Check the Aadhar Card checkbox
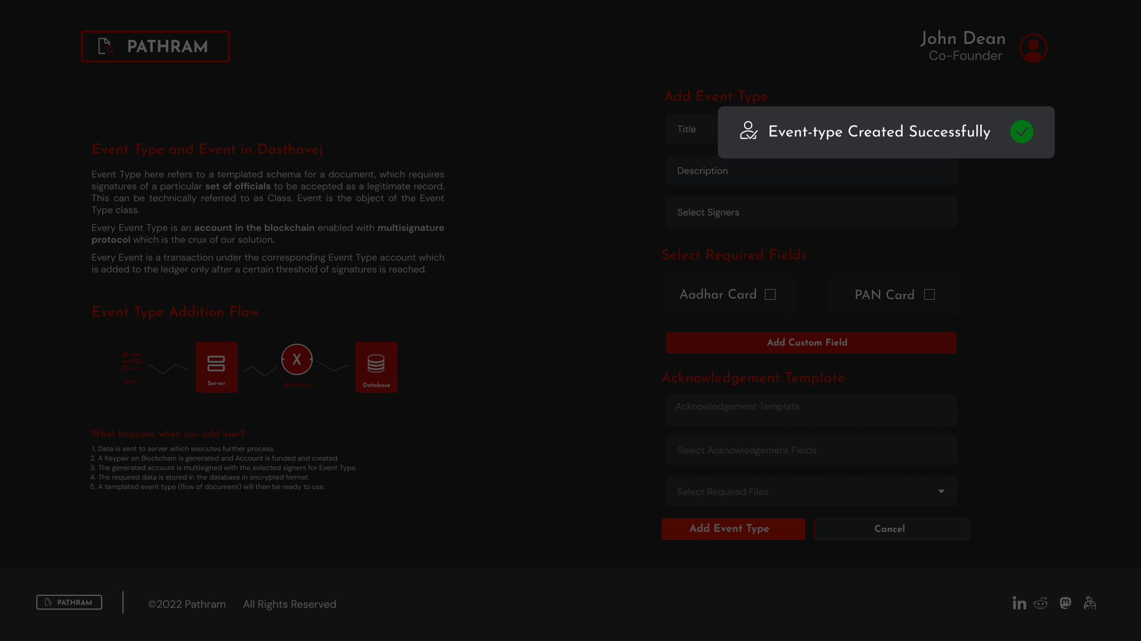 coord(770,294)
